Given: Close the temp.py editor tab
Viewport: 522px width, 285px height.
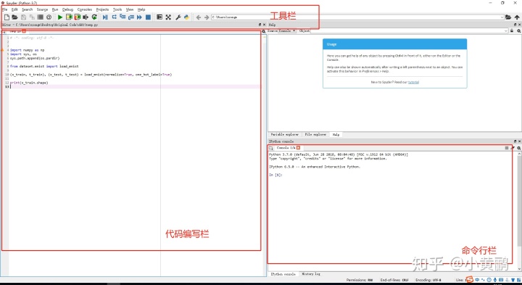Looking at the screenshot, I should 24,31.
